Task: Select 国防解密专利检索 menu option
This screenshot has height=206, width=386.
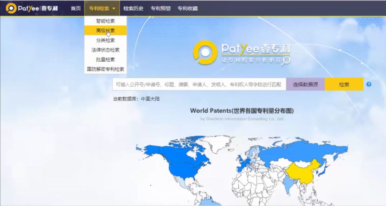Action: coord(105,69)
